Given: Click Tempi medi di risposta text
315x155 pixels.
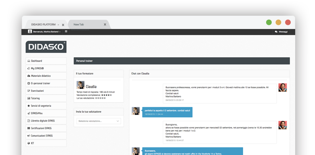Looking at the screenshot, I should point(96,92).
